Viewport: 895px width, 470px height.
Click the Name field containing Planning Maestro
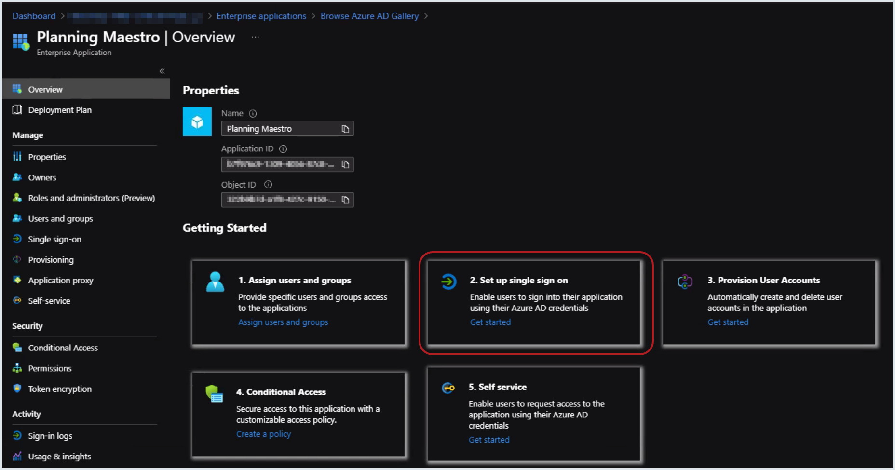pos(287,129)
